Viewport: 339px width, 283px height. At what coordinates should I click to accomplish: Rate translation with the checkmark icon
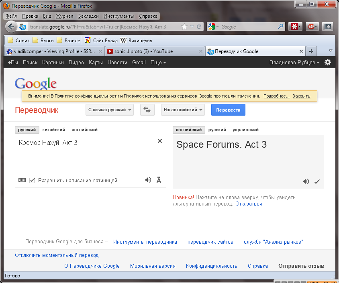tap(317, 181)
